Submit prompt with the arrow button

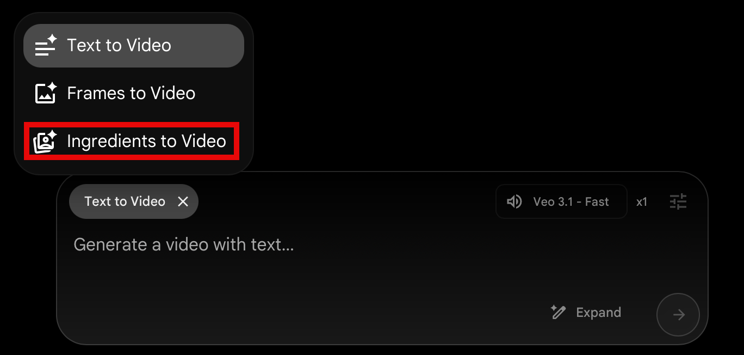678,315
